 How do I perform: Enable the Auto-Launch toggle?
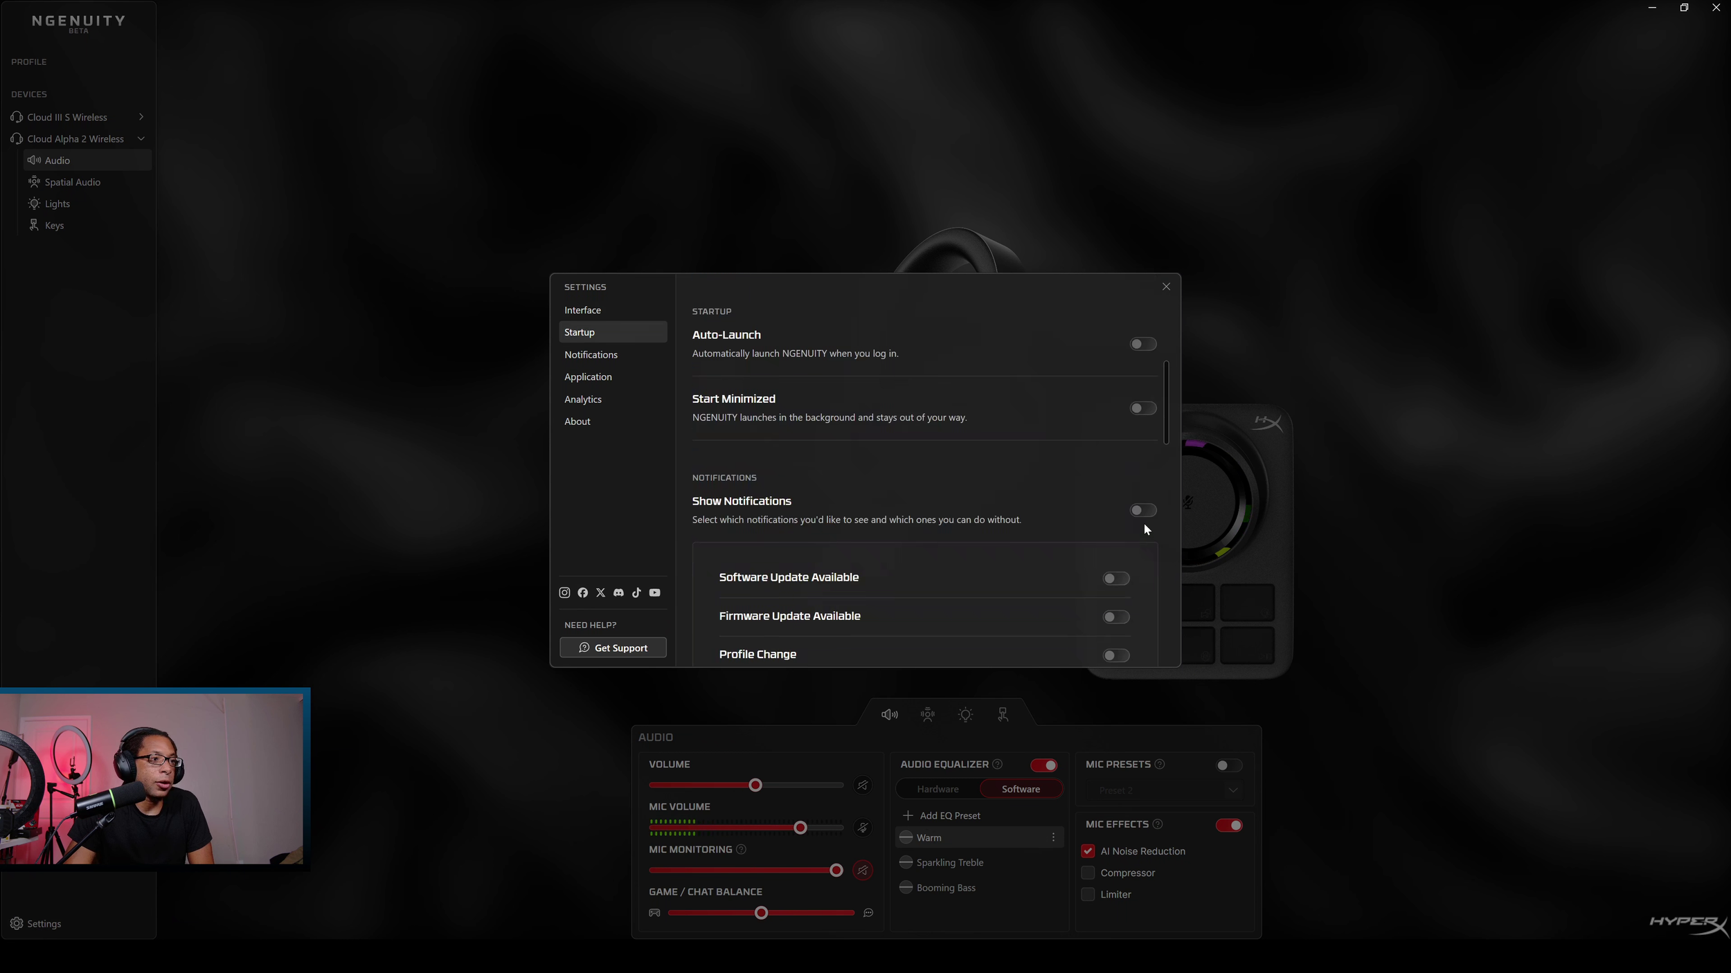(x=1142, y=344)
